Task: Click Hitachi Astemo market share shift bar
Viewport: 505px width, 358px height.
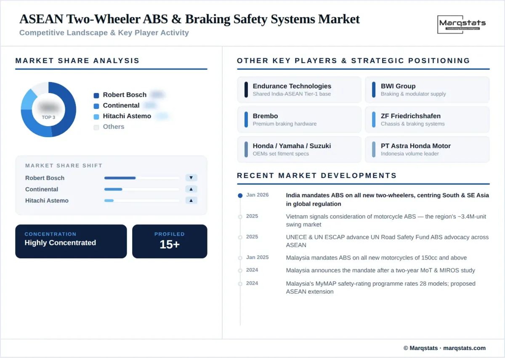Action: (142, 201)
